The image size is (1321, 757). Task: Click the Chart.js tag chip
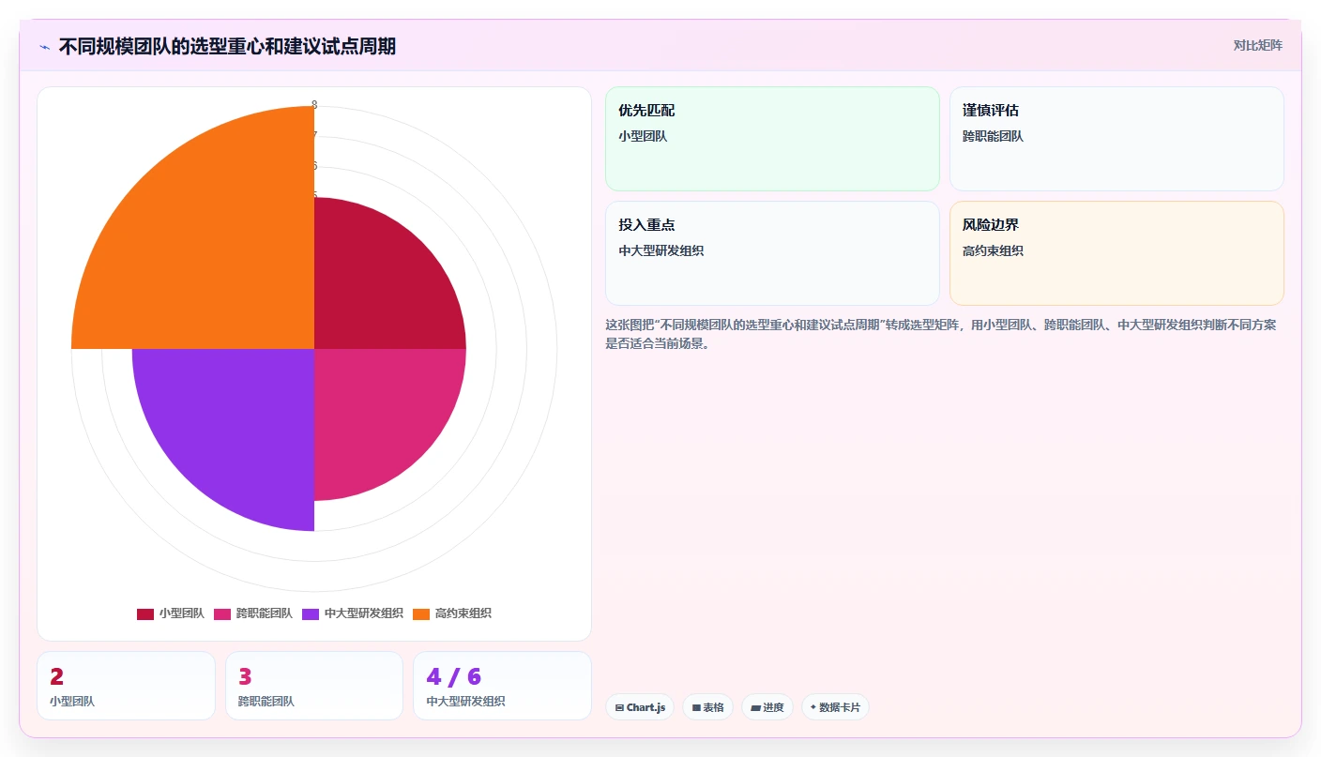pyautogui.click(x=640, y=707)
